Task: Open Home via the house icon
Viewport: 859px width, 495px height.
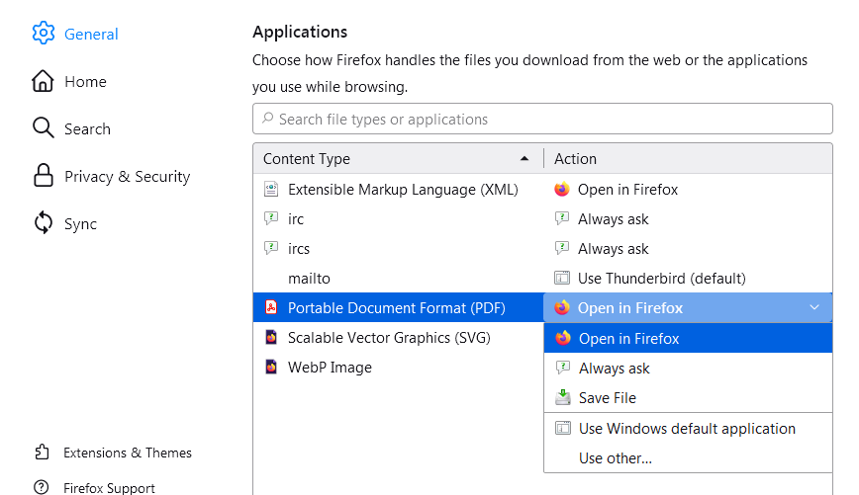Action: 43,81
